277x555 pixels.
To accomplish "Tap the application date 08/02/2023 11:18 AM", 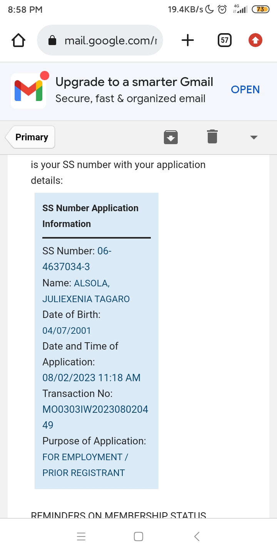I will [x=91, y=378].
